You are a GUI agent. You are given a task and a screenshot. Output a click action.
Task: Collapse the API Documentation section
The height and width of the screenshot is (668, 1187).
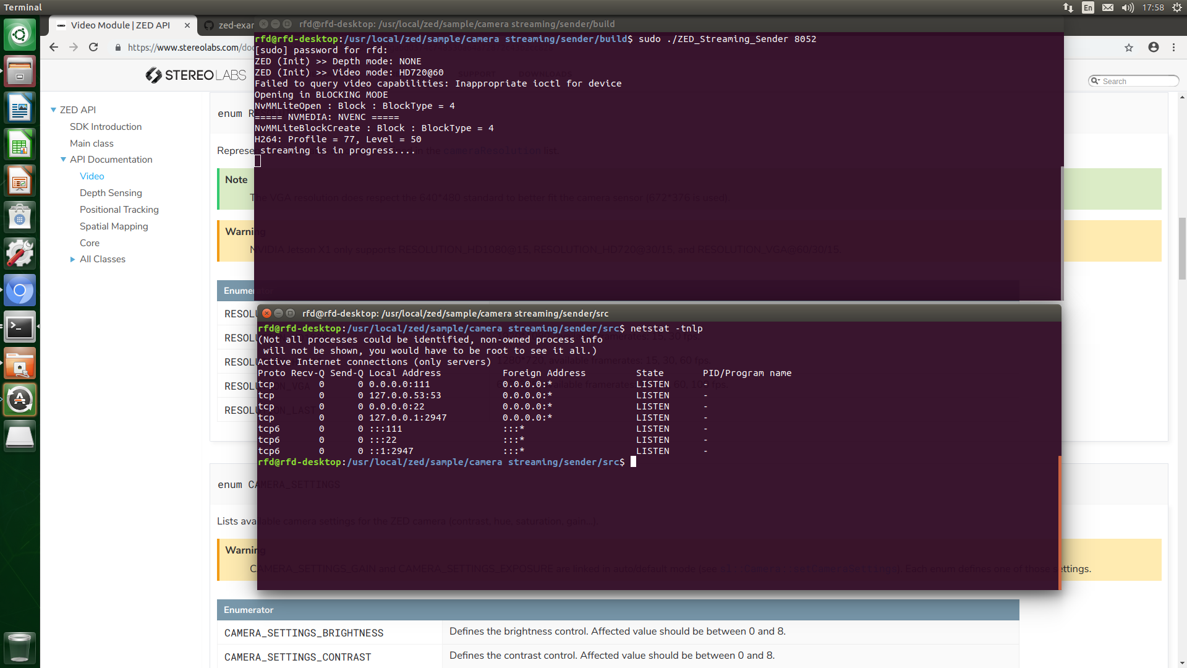coord(64,159)
